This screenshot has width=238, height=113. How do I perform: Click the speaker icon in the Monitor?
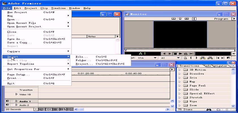pyautogui.click(x=234, y=54)
